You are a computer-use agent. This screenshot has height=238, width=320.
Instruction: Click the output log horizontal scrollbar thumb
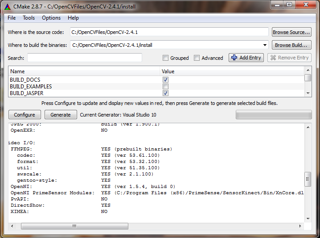tap(74, 226)
